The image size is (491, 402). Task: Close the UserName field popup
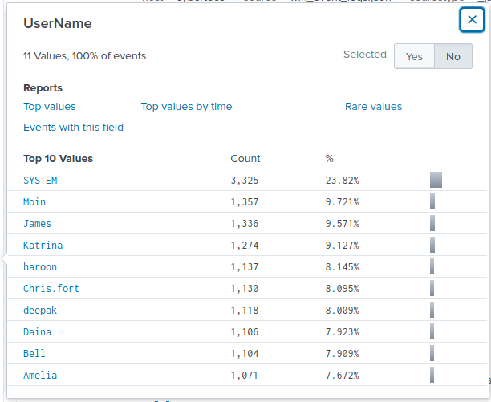pos(472,20)
